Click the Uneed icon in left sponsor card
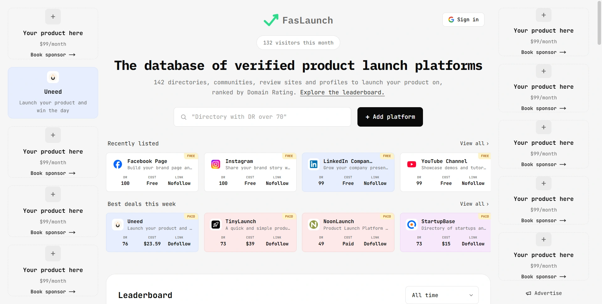The width and height of the screenshot is (602, 304). point(53,77)
